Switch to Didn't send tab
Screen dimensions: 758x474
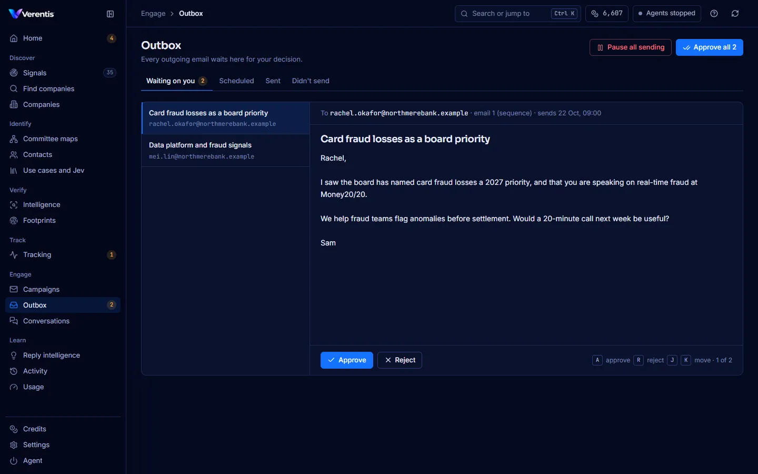[311, 81]
